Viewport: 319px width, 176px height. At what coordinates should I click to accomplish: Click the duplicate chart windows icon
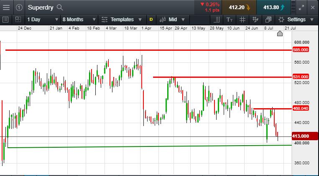click(x=268, y=20)
